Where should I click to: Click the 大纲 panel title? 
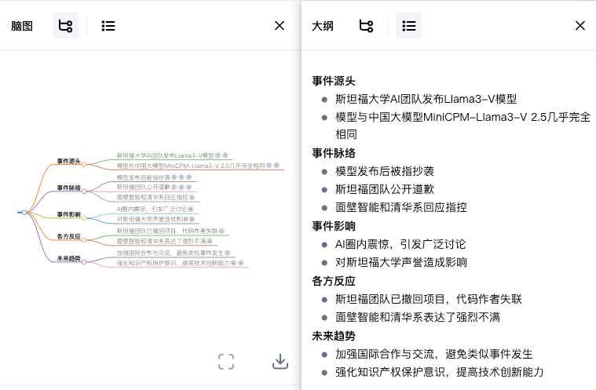click(x=323, y=26)
